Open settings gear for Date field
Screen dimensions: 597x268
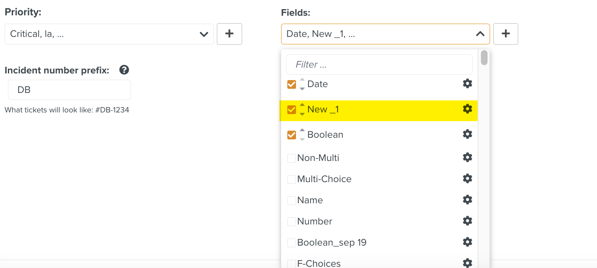point(467,83)
